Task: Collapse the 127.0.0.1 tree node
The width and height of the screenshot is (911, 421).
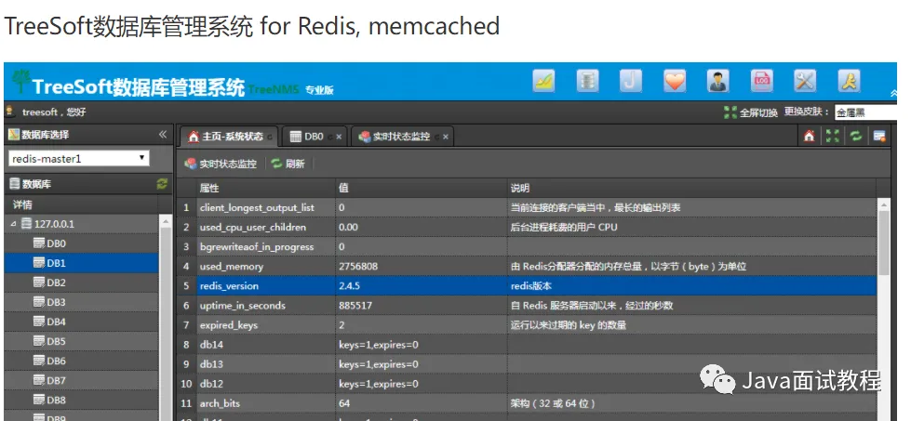Action: pyautogui.click(x=13, y=224)
